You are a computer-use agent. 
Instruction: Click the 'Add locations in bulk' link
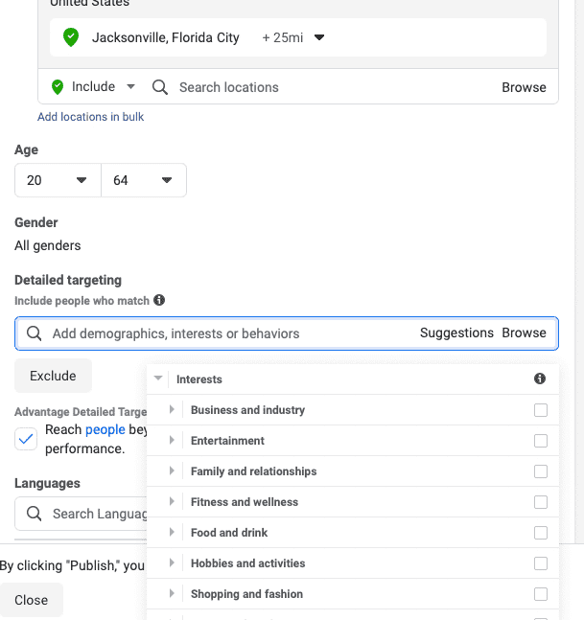(x=90, y=117)
